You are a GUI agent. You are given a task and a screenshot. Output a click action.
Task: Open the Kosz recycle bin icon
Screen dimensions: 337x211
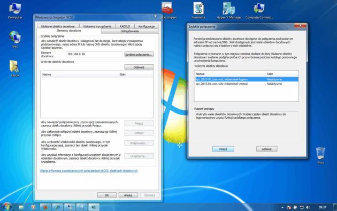click(320, 155)
